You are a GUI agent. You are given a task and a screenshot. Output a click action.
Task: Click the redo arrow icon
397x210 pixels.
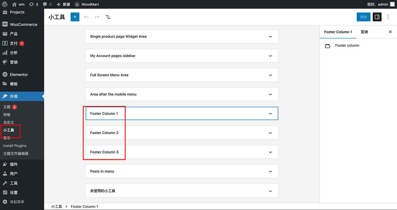(97, 17)
